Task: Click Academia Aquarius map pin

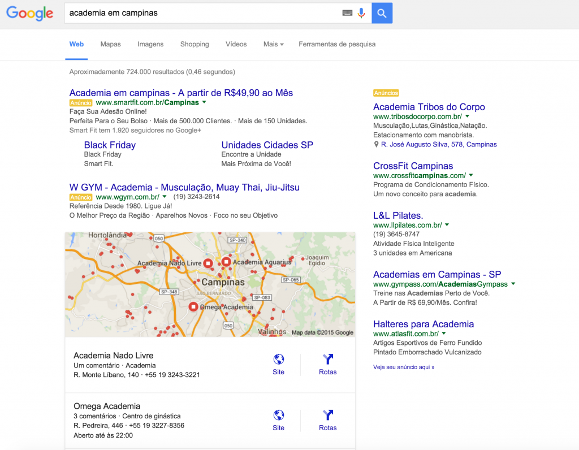Action: [226, 262]
